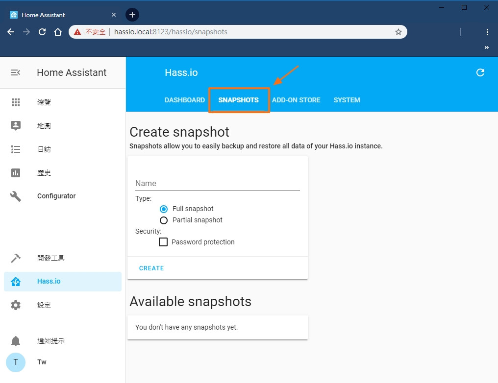Click the 'Create snapshot' heading
Viewport: 498px width, 383px height.
tap(179, 132)
